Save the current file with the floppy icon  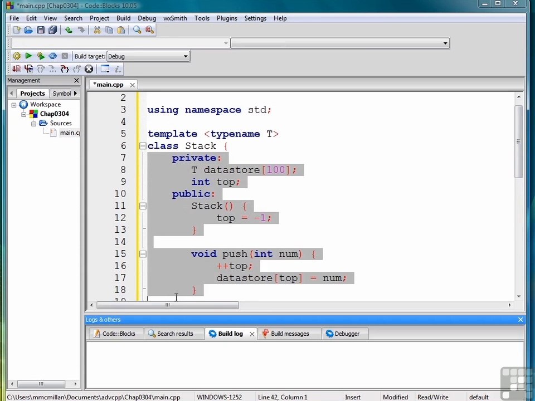(x=41, y=30)
